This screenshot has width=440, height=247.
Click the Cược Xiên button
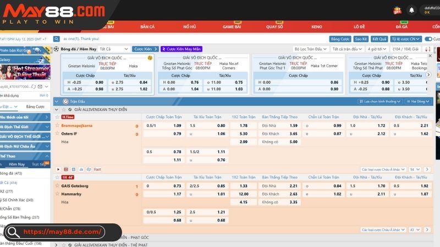click(145, 49)
